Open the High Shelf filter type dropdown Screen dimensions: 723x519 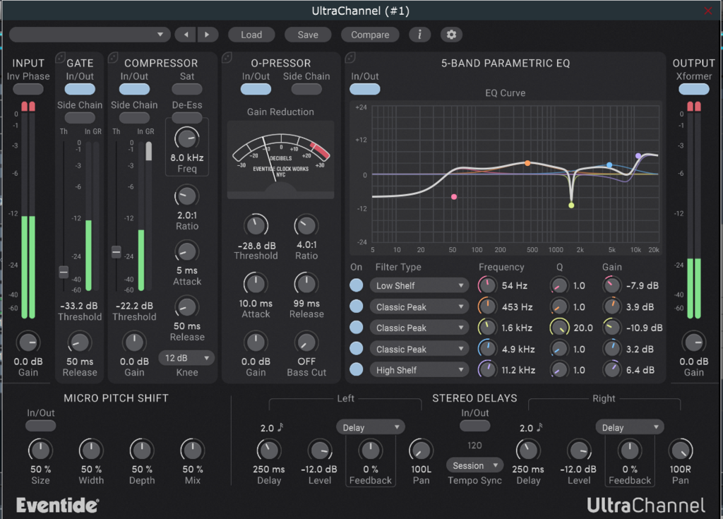419,370
